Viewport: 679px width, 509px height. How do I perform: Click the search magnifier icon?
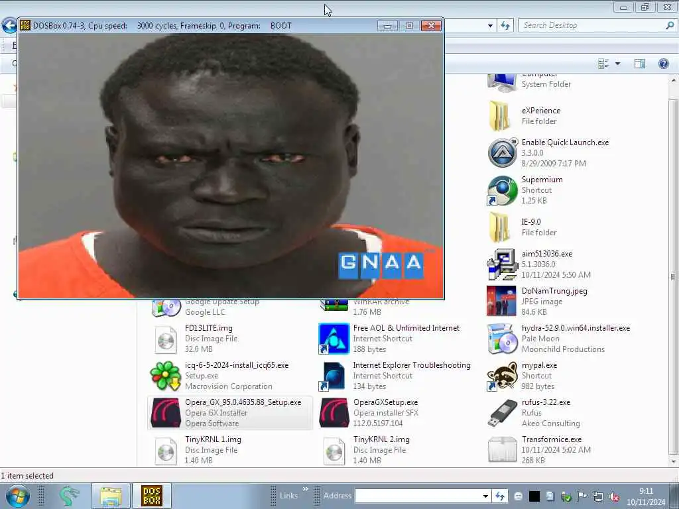point(670,26)
